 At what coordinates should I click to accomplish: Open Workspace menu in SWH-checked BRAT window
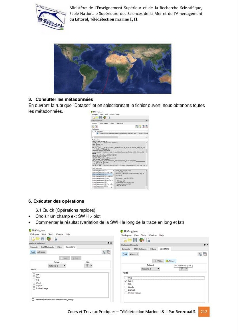click(126, 235)
